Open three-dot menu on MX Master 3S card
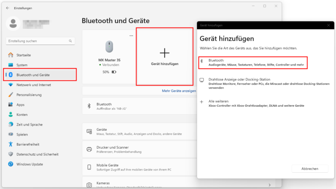336x189 pixels. point(131,36)
